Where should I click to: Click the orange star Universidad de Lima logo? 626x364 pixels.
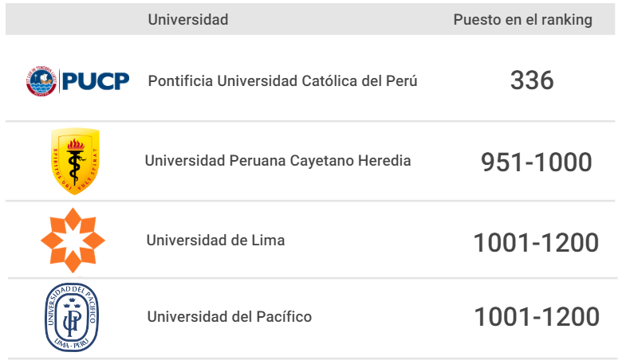click(x=73, y=241)
